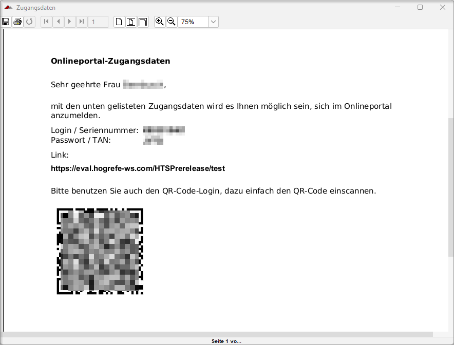
Task: Click the vertical scrollbar thumb
Action: [x=451, y=187]
